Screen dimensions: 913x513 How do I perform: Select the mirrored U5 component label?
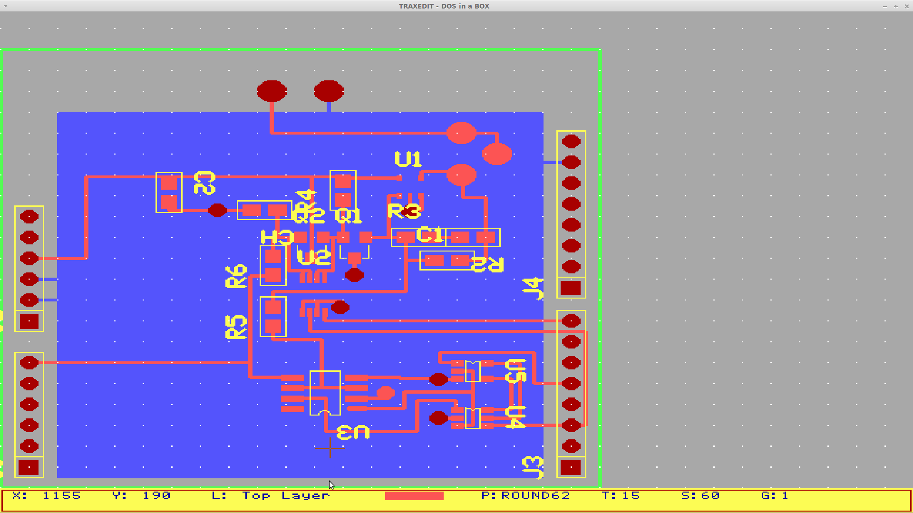(x=515, y=371)
